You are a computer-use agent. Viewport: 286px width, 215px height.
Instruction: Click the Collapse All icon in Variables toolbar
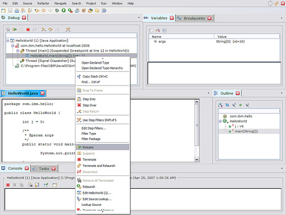click(165, 30)
